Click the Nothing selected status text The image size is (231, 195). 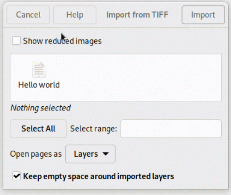(x=41, y=108)
